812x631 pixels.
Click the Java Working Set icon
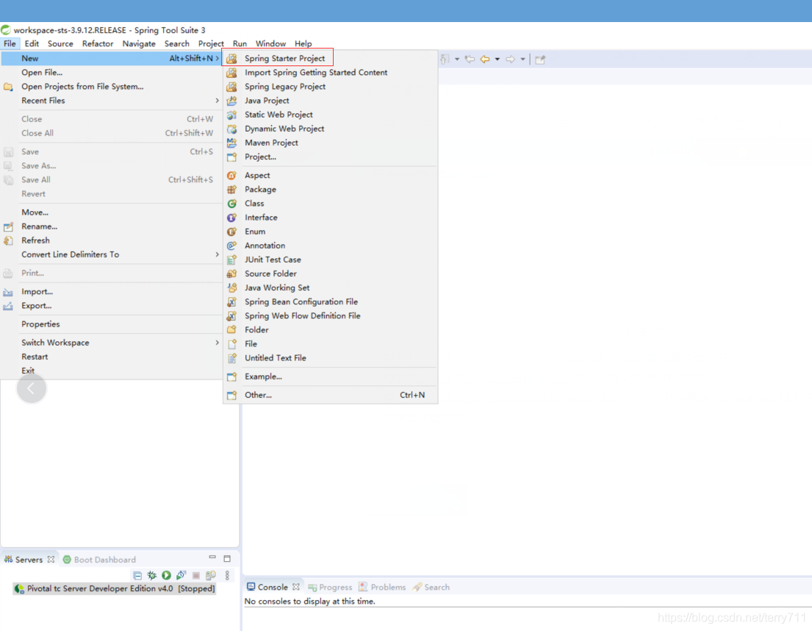coord(232,288)
